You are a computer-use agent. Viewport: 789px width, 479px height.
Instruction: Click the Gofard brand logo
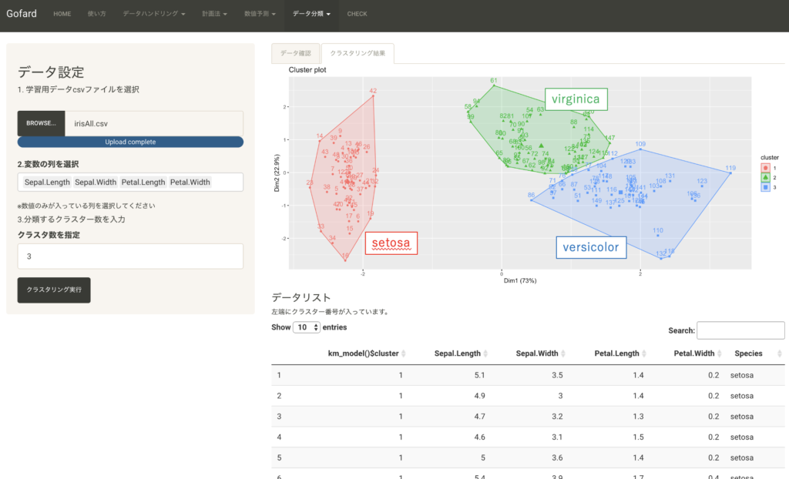21,14
